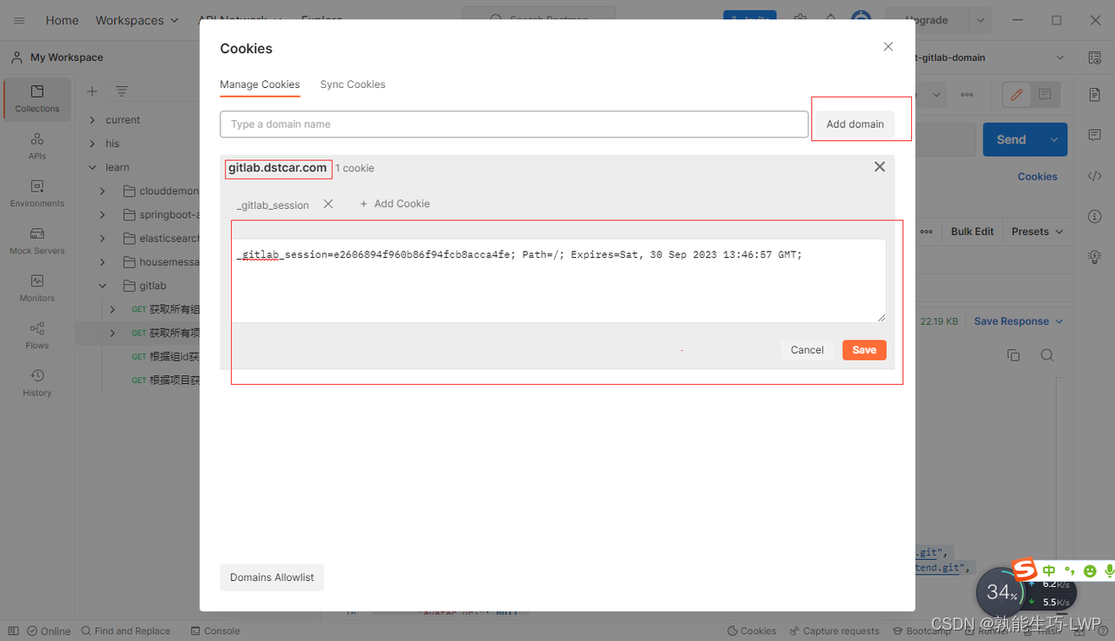This screenshot has height=641, width=1115.
Task: Click the Bulk Edit link
Action: (972, 232)
